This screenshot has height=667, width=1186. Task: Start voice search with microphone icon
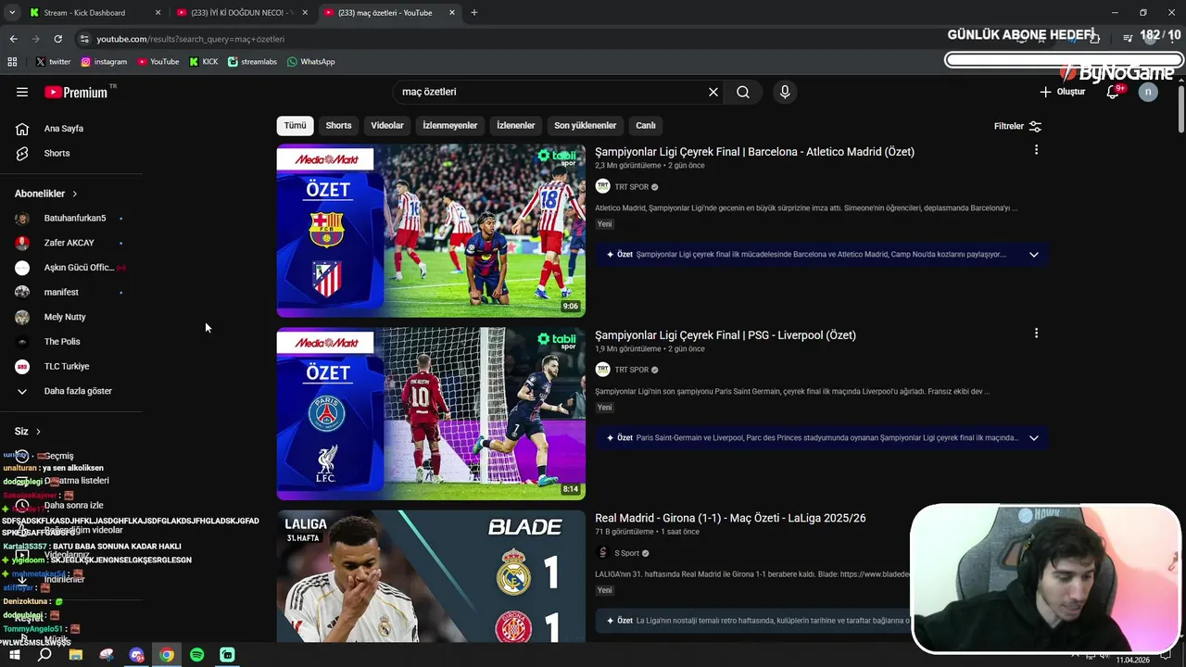[x=785, y=92]
